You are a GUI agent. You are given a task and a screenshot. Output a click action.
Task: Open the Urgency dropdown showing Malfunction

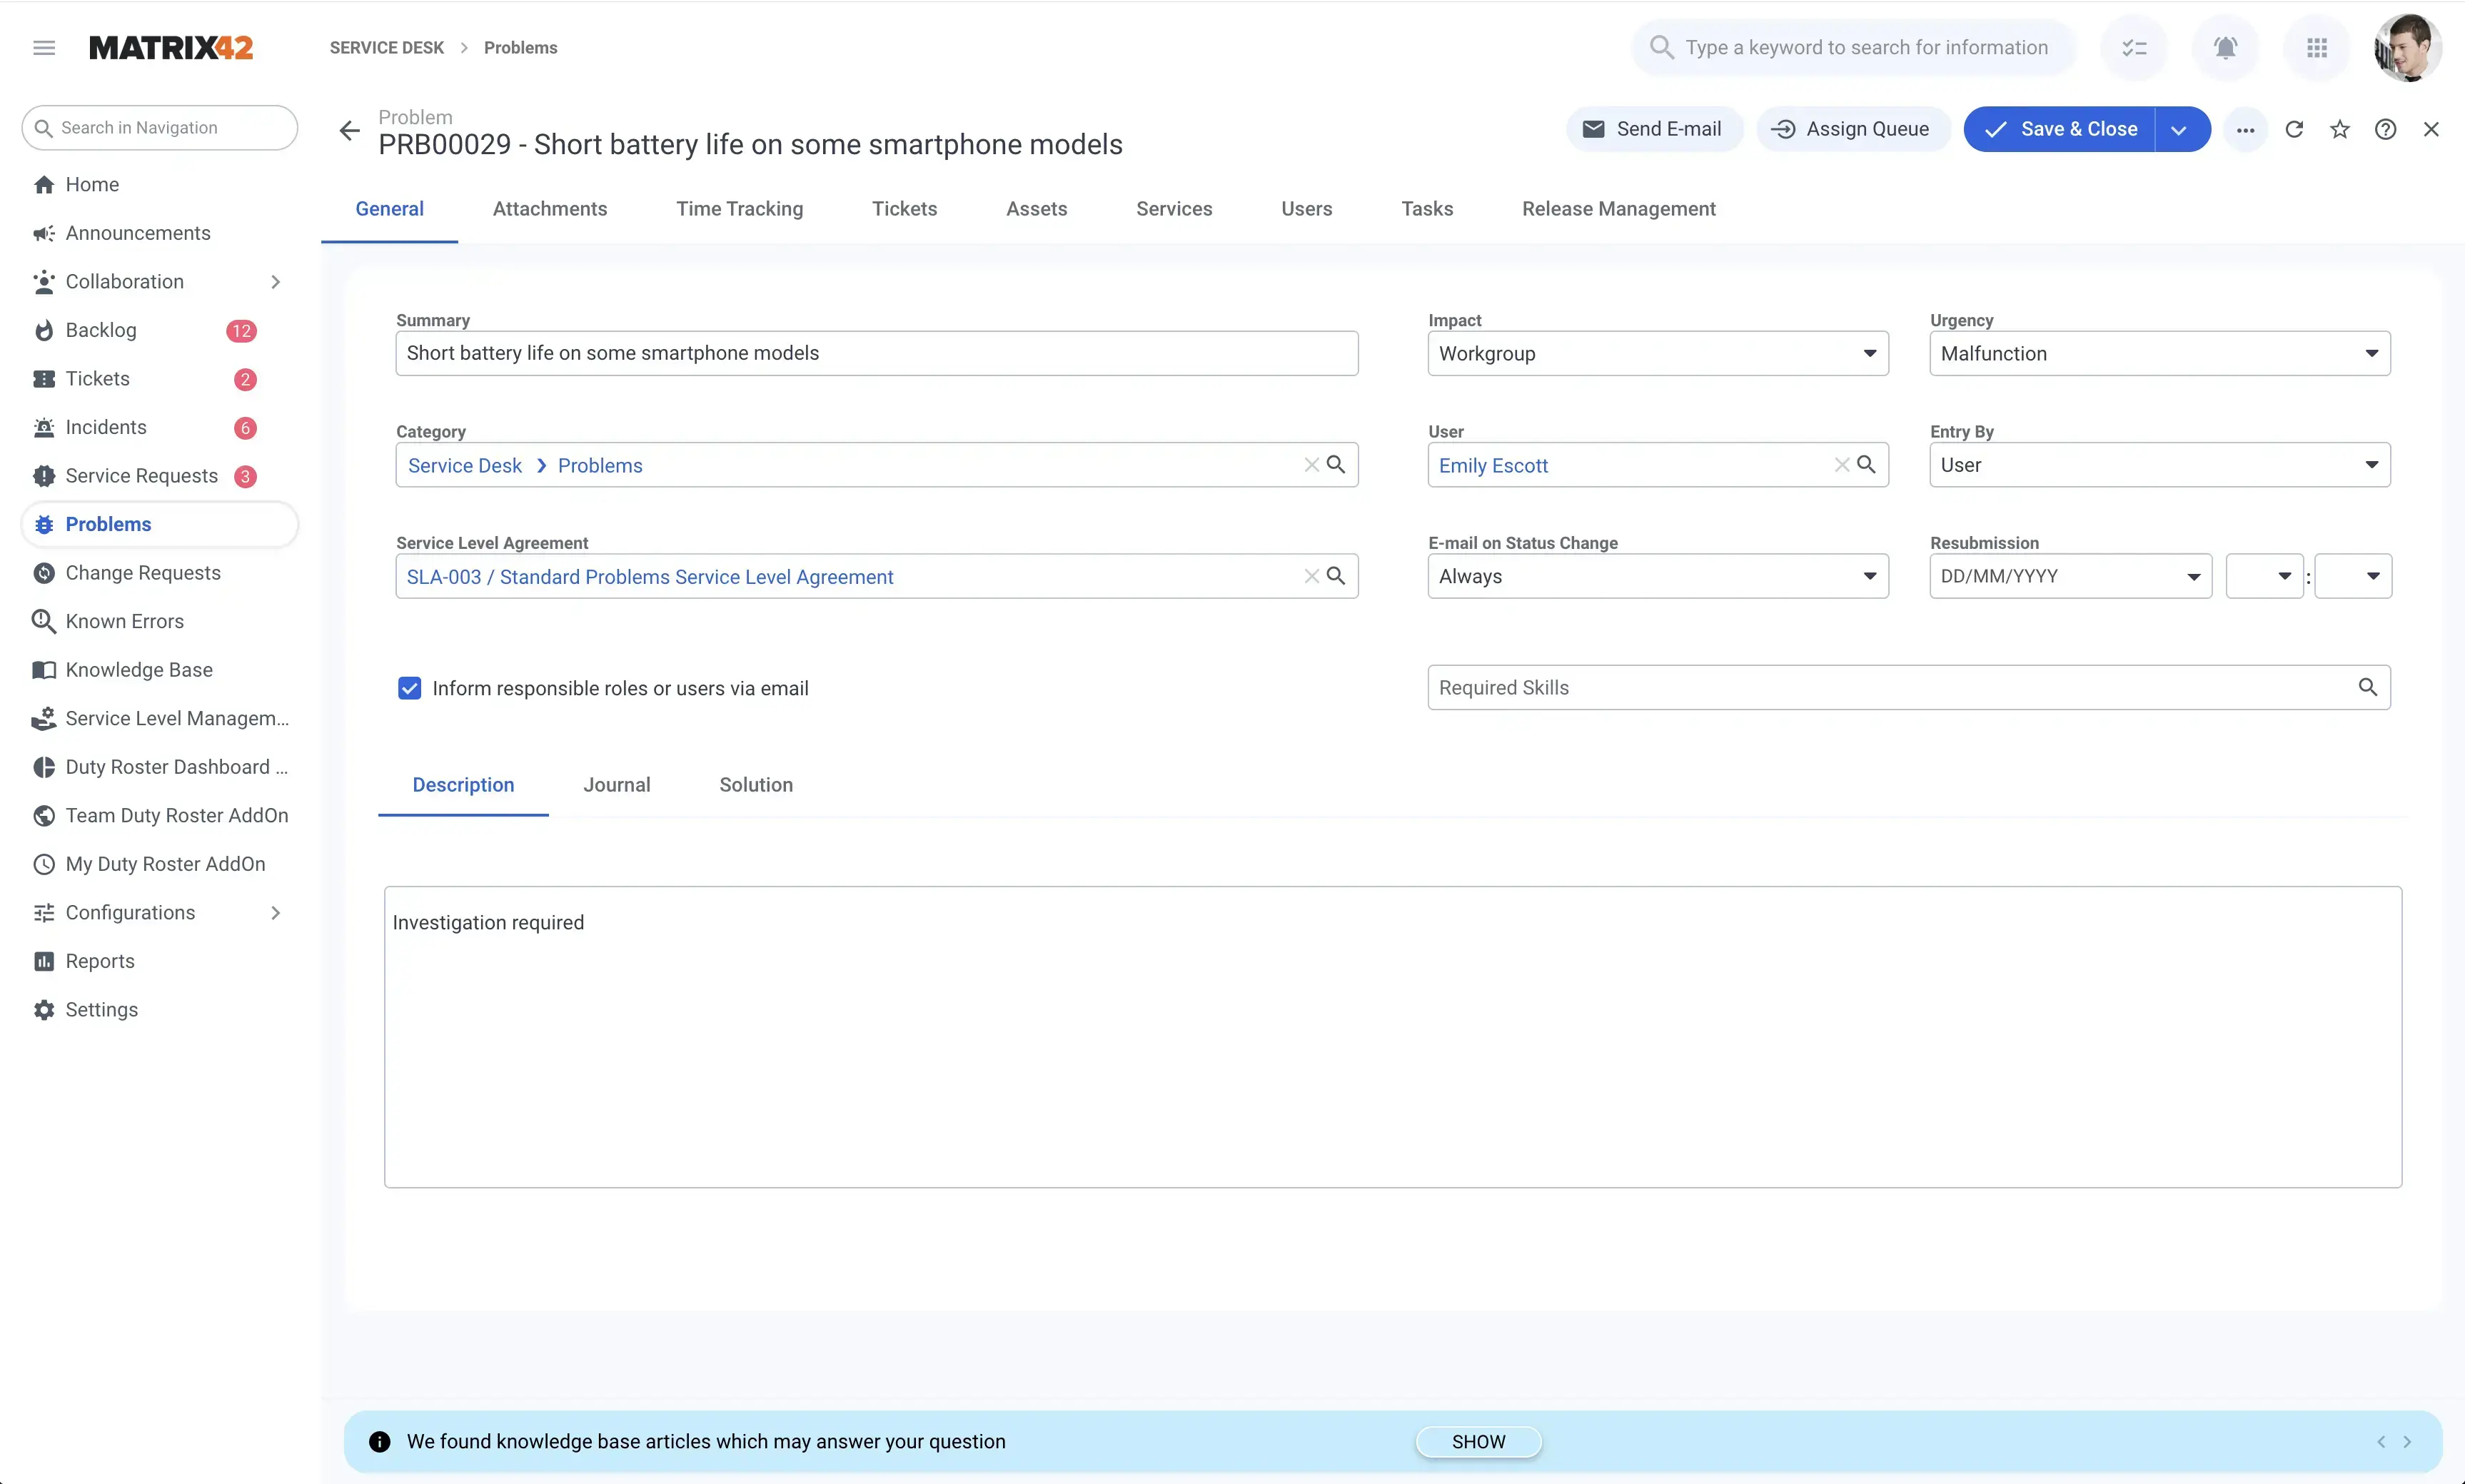[2159, 354]
